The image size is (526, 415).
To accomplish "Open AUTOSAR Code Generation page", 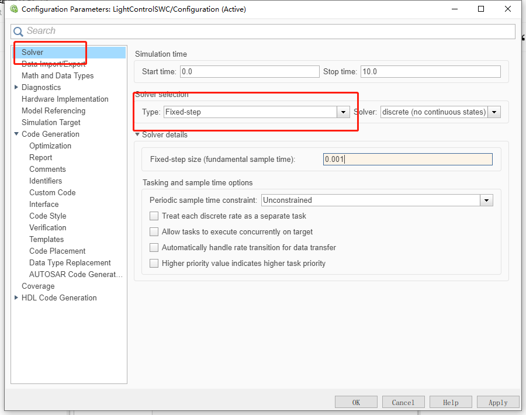I will [76, 275].
